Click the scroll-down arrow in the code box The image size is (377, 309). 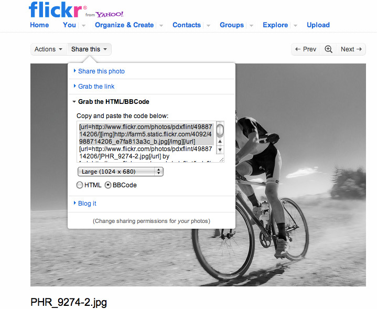(220, 150)
